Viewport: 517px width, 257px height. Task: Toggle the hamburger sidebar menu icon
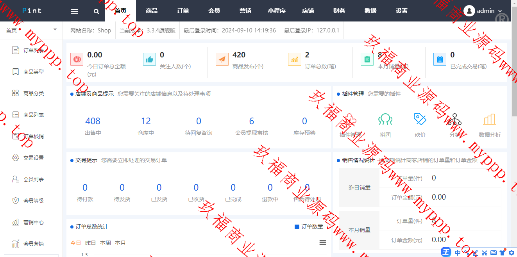75,11
